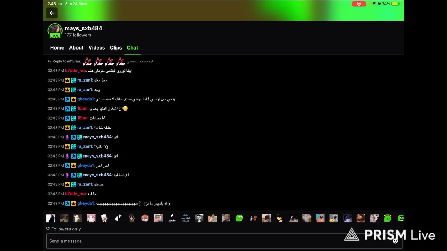Switch to the Home tab

tap(57, 48)
